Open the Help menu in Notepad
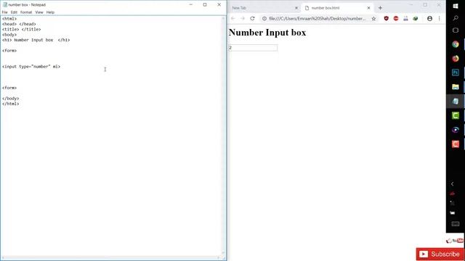 50,12
